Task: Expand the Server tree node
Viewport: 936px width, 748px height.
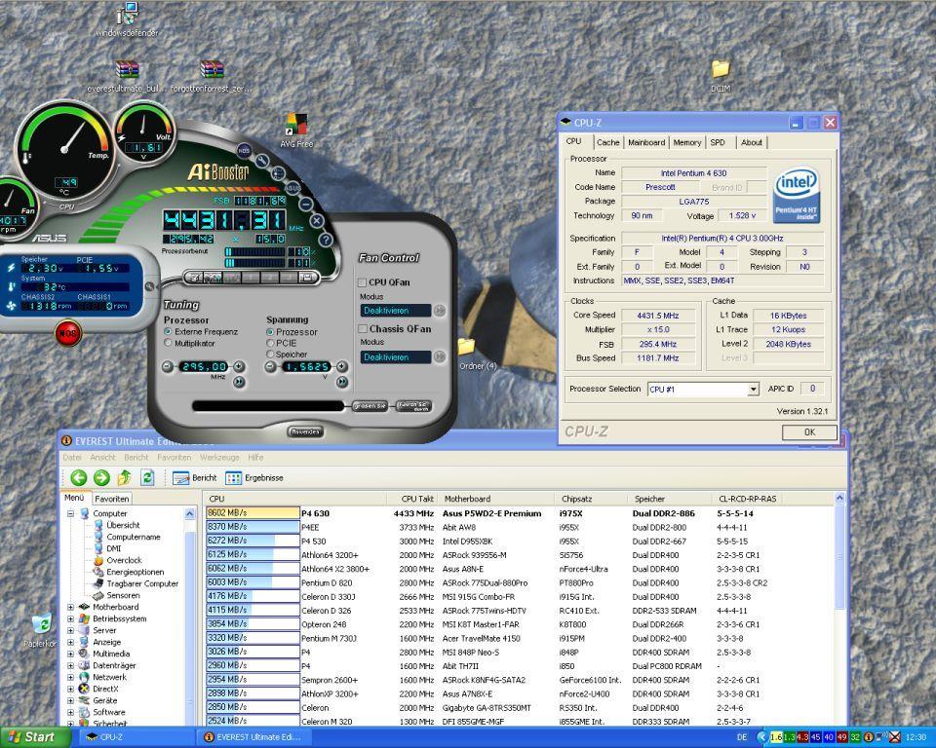Action: tap(70, 630)
